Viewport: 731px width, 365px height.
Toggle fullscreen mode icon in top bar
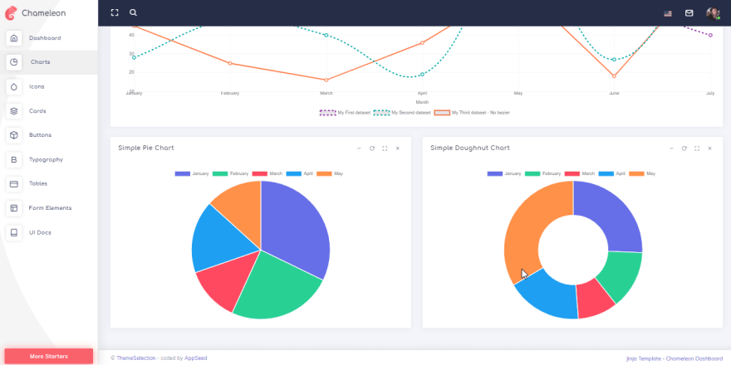[115, 12]
